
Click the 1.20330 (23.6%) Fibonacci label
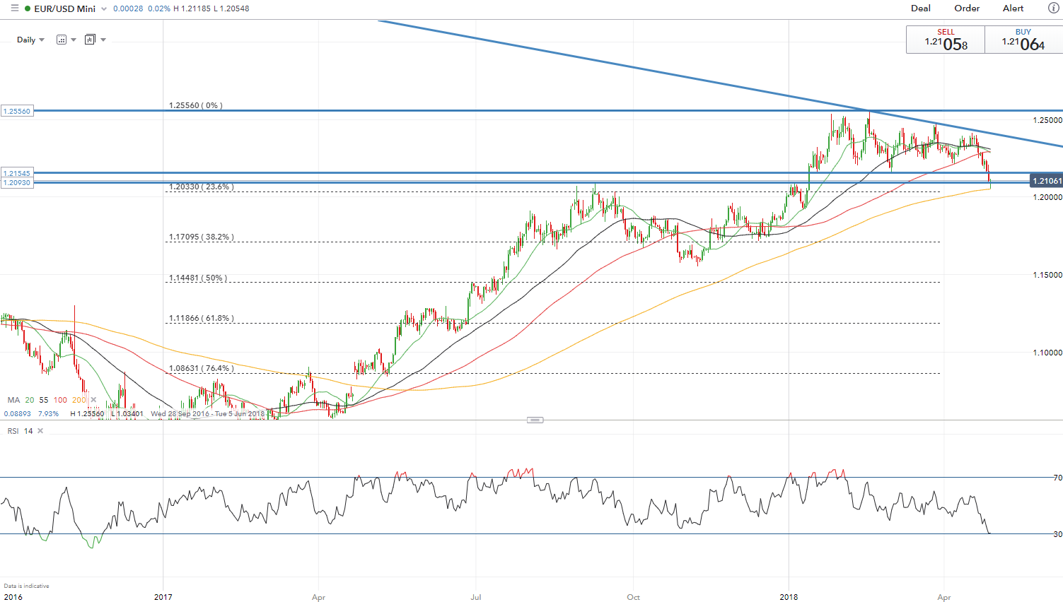point(202,187)
